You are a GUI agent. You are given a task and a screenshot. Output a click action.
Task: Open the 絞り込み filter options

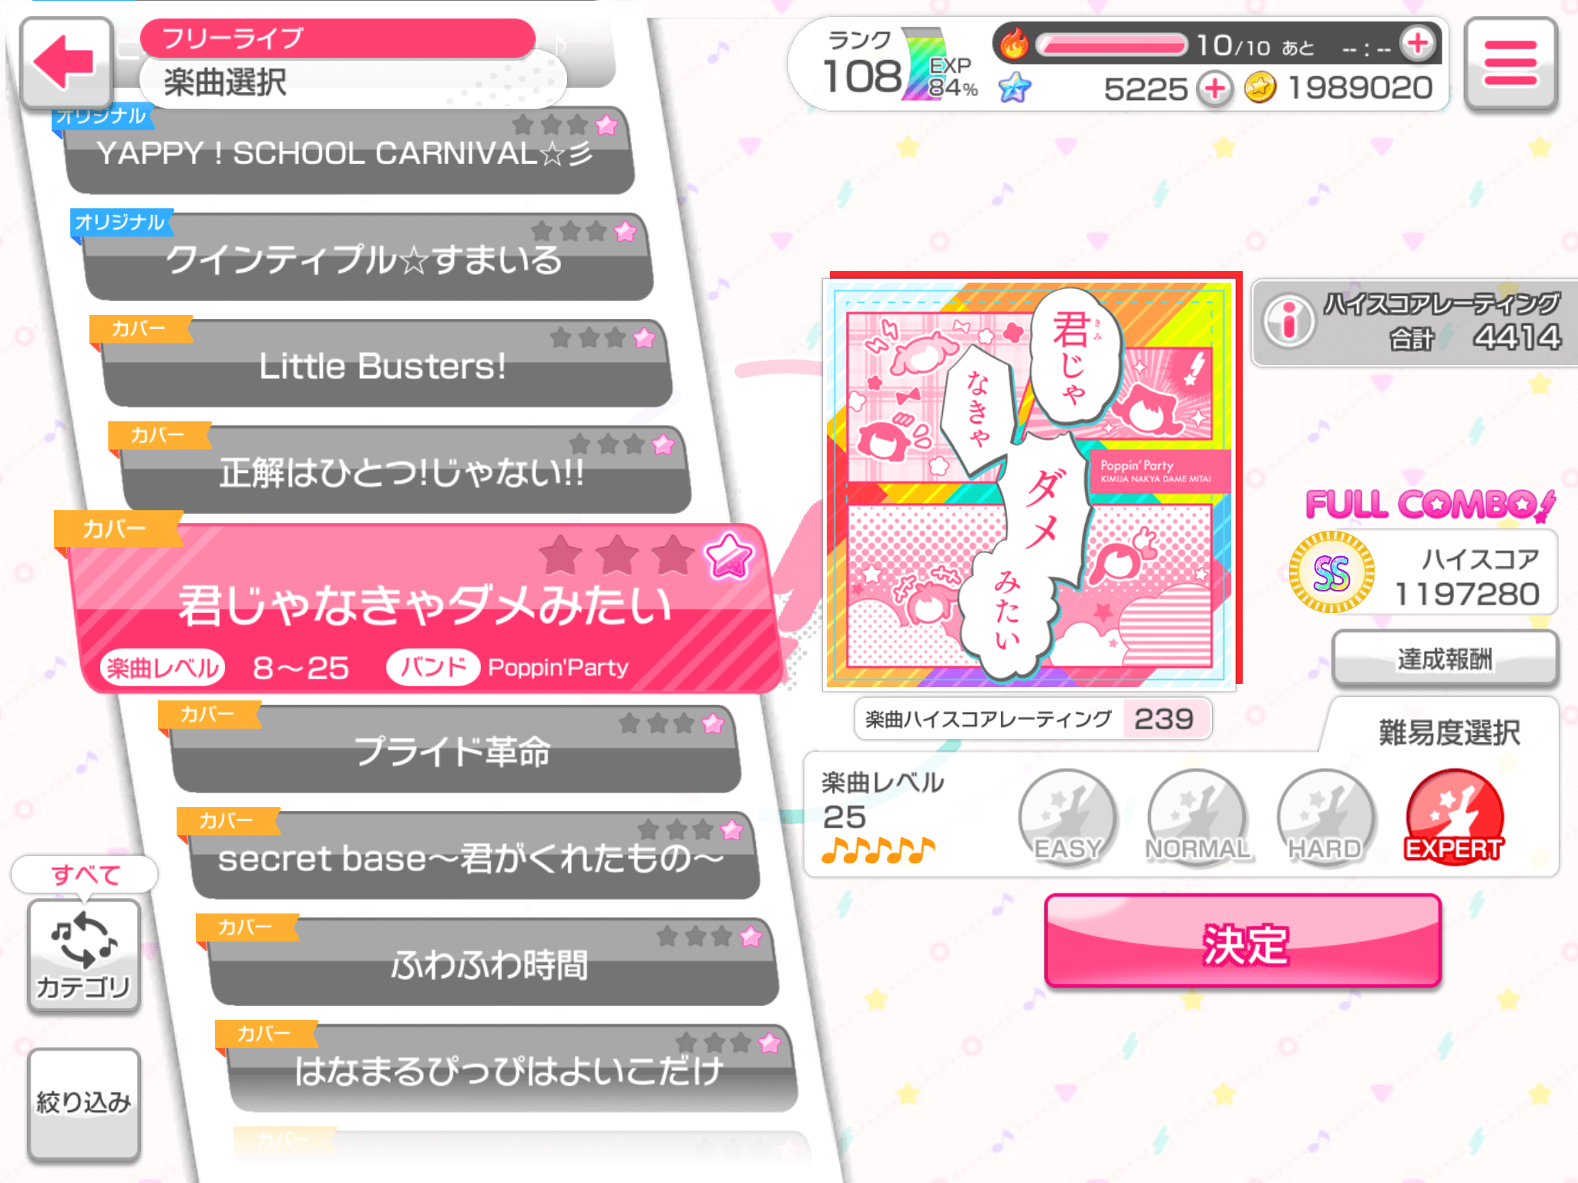[x=84, y=1104]
